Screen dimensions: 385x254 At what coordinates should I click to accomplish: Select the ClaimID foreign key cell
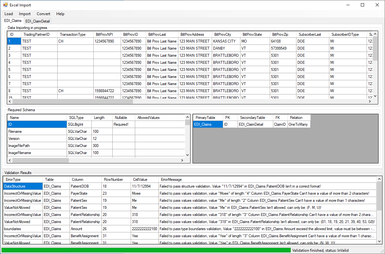(x=280, y=124)
